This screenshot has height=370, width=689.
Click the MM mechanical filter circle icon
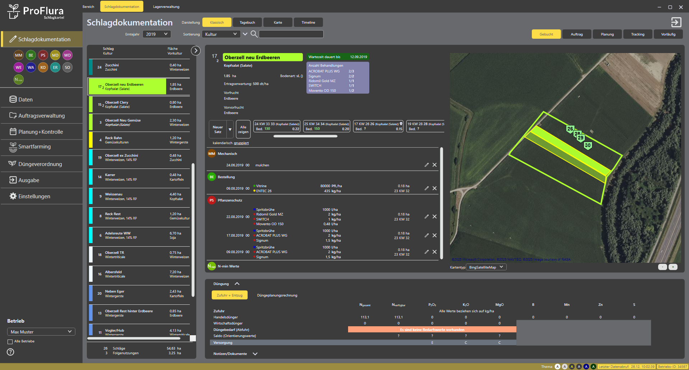click(x=19, y=55)
